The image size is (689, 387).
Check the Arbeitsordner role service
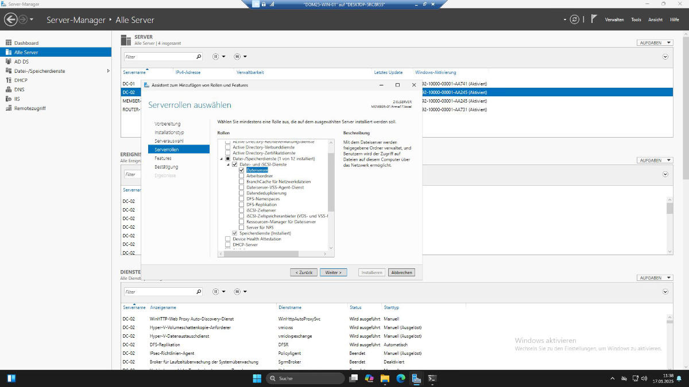(x=242, y=176)
